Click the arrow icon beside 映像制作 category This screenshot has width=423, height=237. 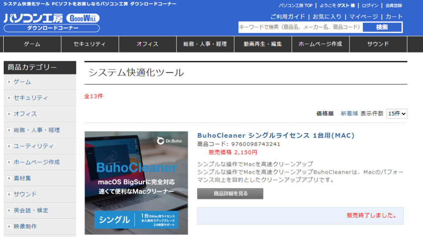click(9, 227)
